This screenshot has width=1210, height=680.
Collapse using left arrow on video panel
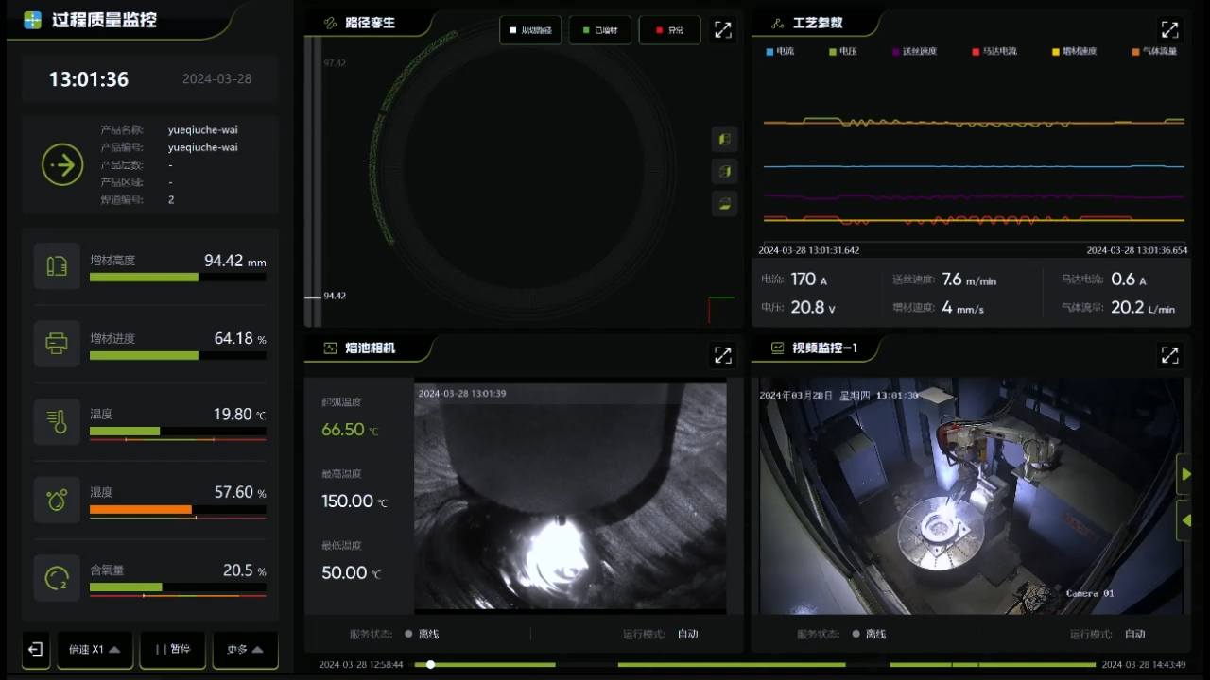(1185, 520)
